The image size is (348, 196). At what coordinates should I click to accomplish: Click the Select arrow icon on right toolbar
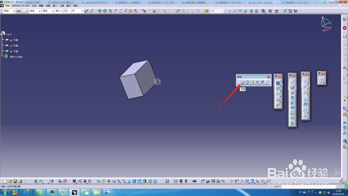345,95
